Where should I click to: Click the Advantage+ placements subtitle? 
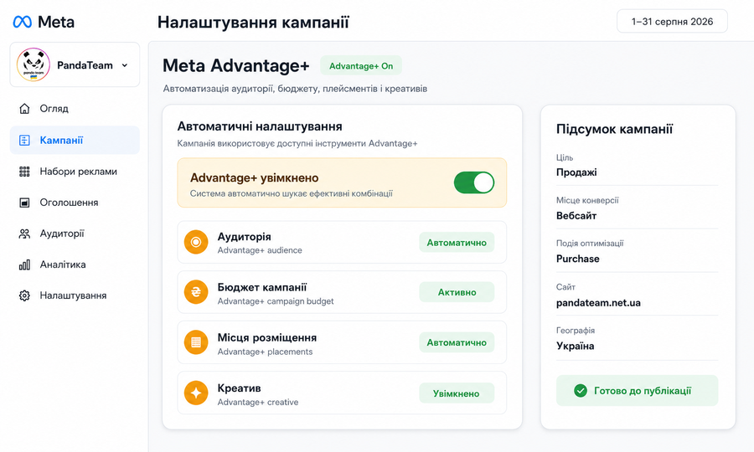coord(265,352)
